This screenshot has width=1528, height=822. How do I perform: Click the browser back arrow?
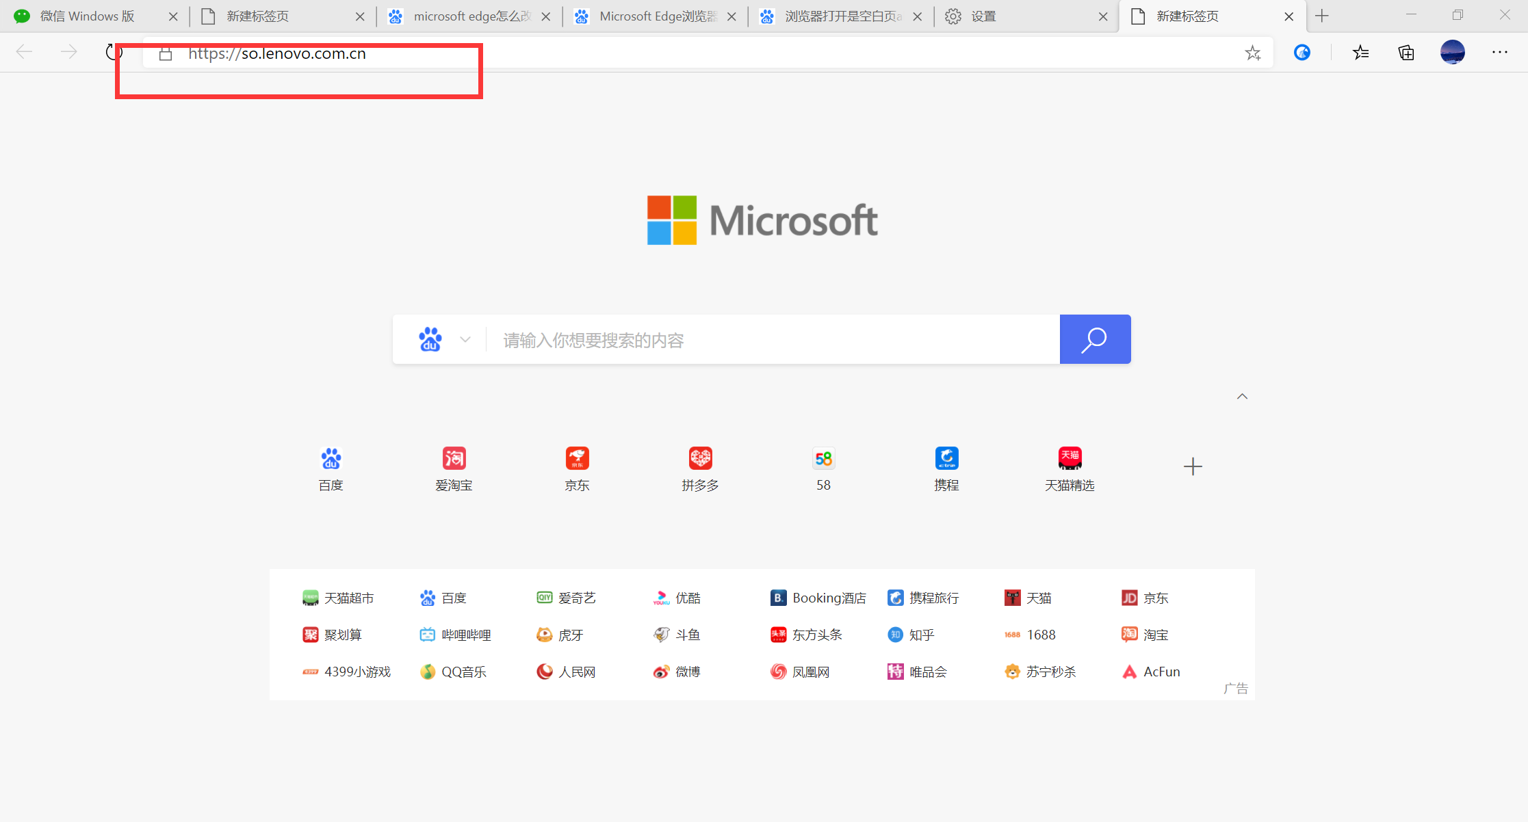click(24, 52)
